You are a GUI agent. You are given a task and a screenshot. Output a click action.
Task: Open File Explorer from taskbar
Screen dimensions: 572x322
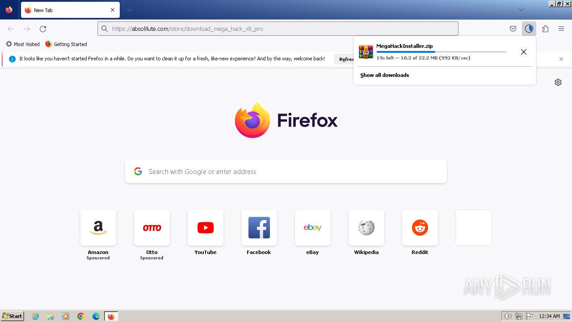pos(50,316)
